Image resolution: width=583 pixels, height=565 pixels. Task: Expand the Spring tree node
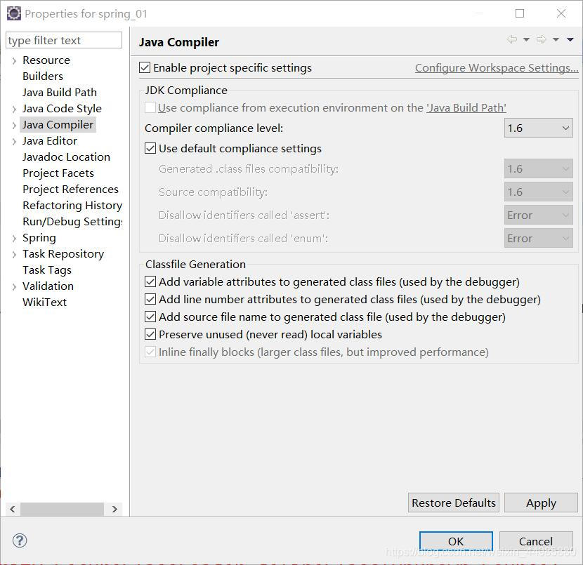point(14,238)
